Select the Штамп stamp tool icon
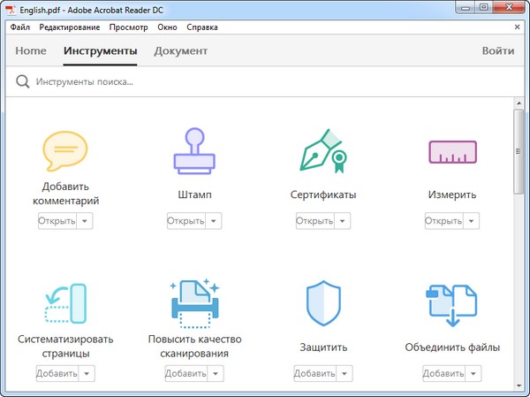 click(194, 150)
